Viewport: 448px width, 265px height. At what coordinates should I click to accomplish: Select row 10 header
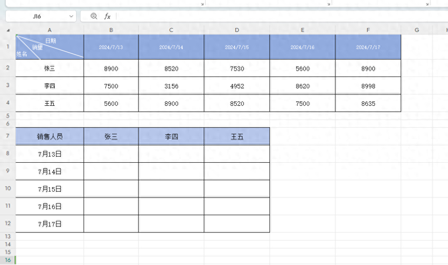tap(8, 188)
